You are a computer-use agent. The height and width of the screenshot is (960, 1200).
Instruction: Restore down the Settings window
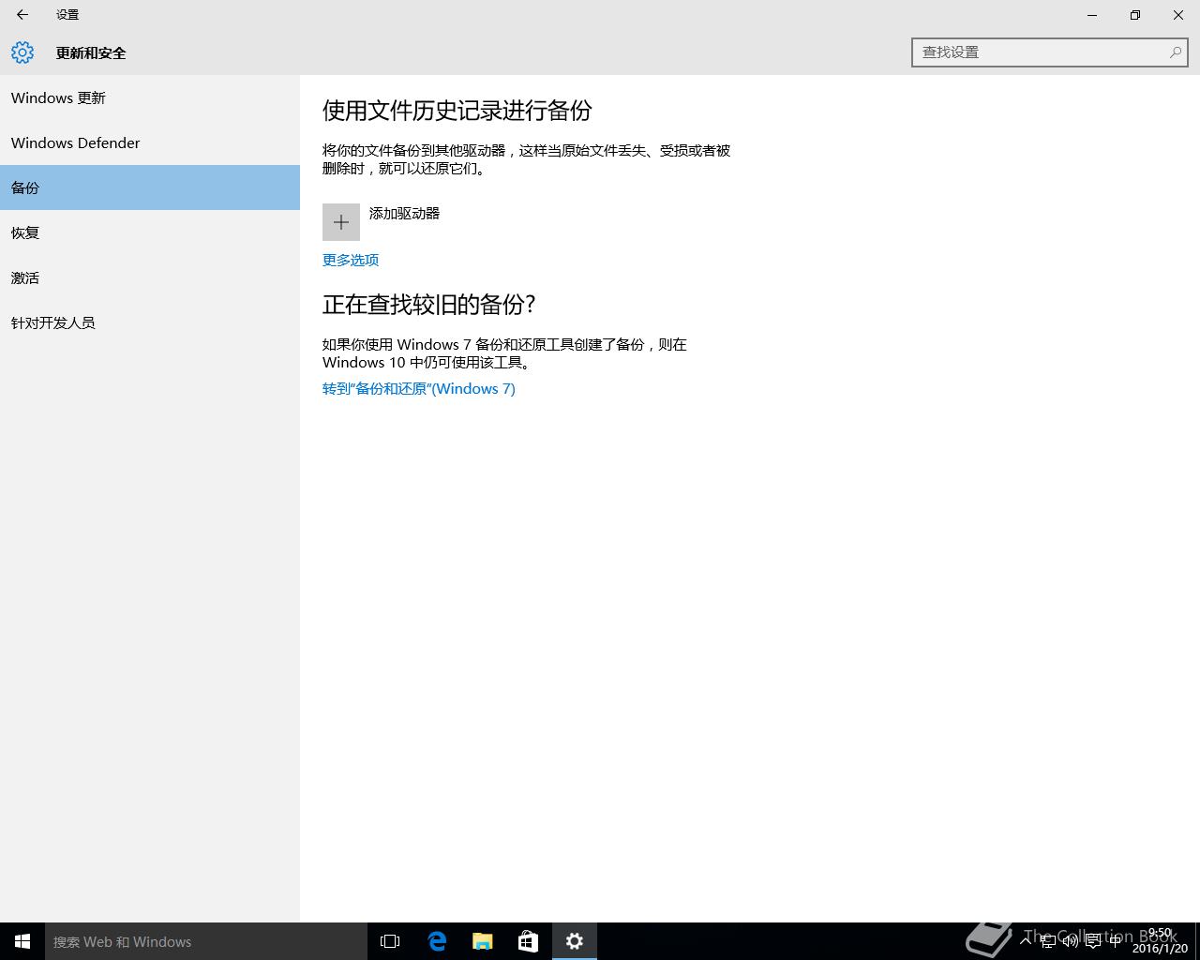tap(1135, 15)
